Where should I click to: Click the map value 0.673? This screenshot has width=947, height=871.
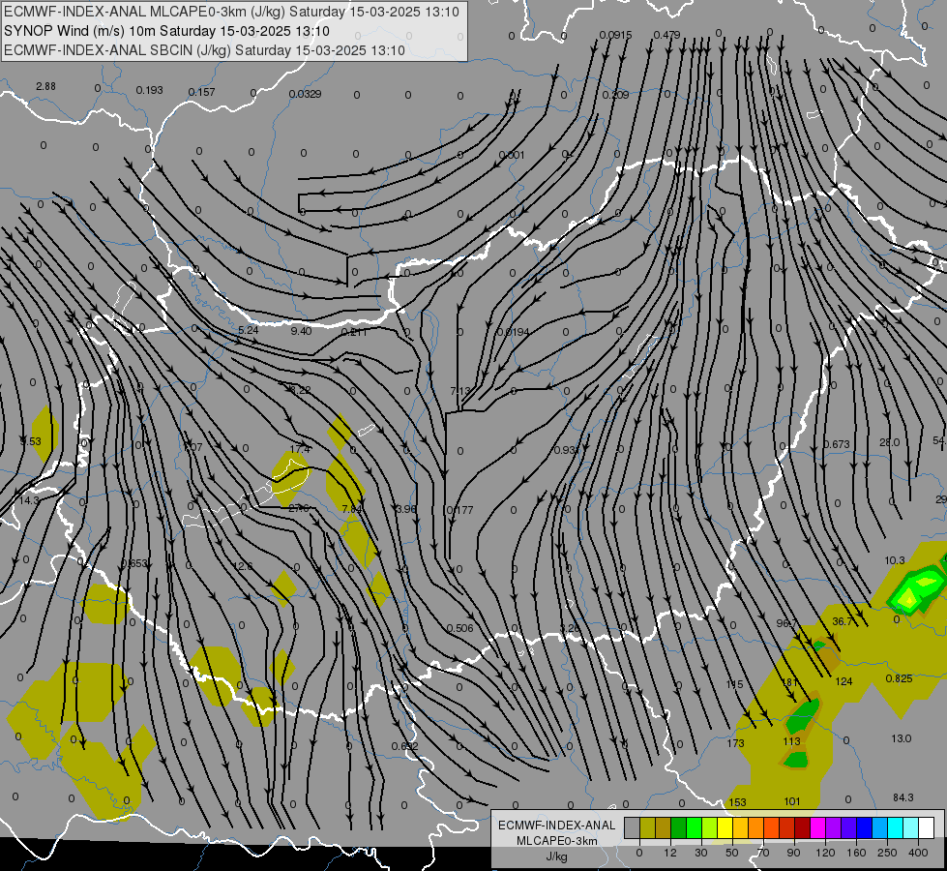(x=837, y=444)
